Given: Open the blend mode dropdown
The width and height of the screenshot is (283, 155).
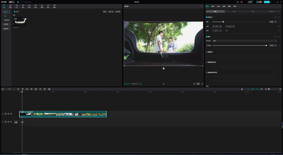Looking at the screenshot, I should [245, 41].
